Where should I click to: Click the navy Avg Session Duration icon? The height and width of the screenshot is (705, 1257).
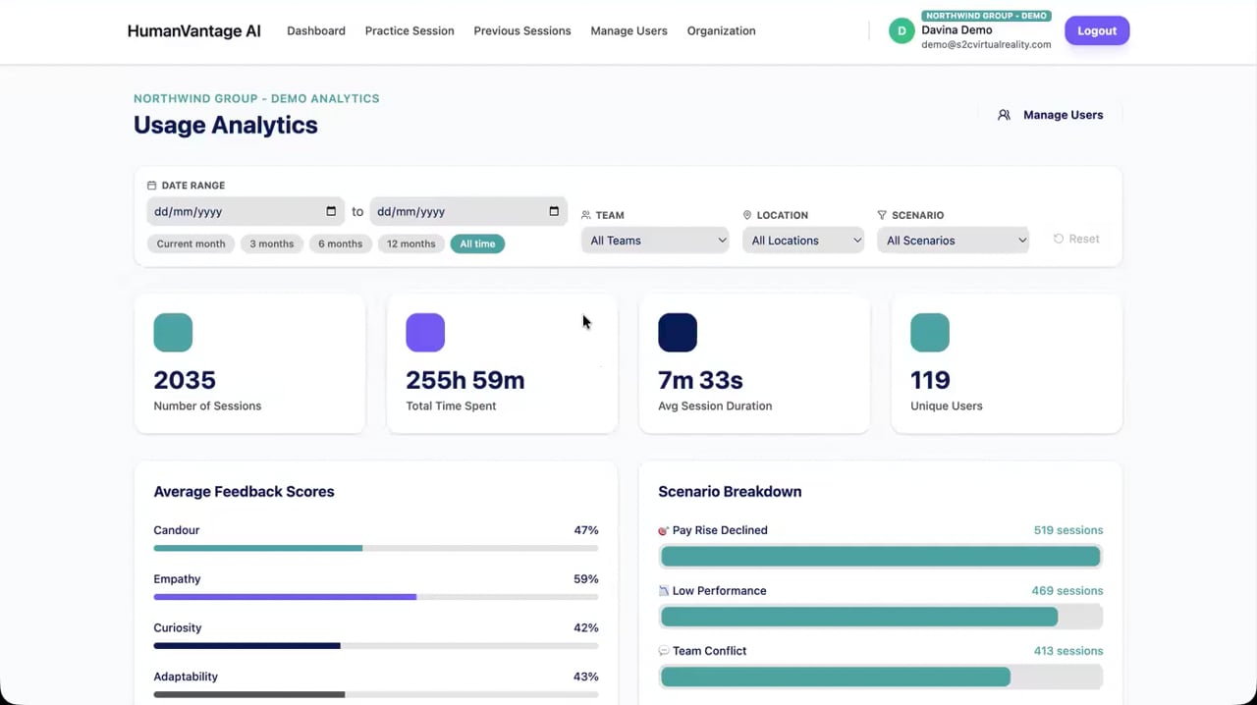coord(678,333)
